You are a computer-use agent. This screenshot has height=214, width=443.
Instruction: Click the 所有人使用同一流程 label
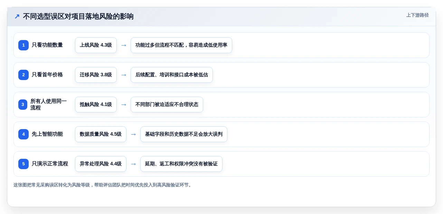pos(49,105)
